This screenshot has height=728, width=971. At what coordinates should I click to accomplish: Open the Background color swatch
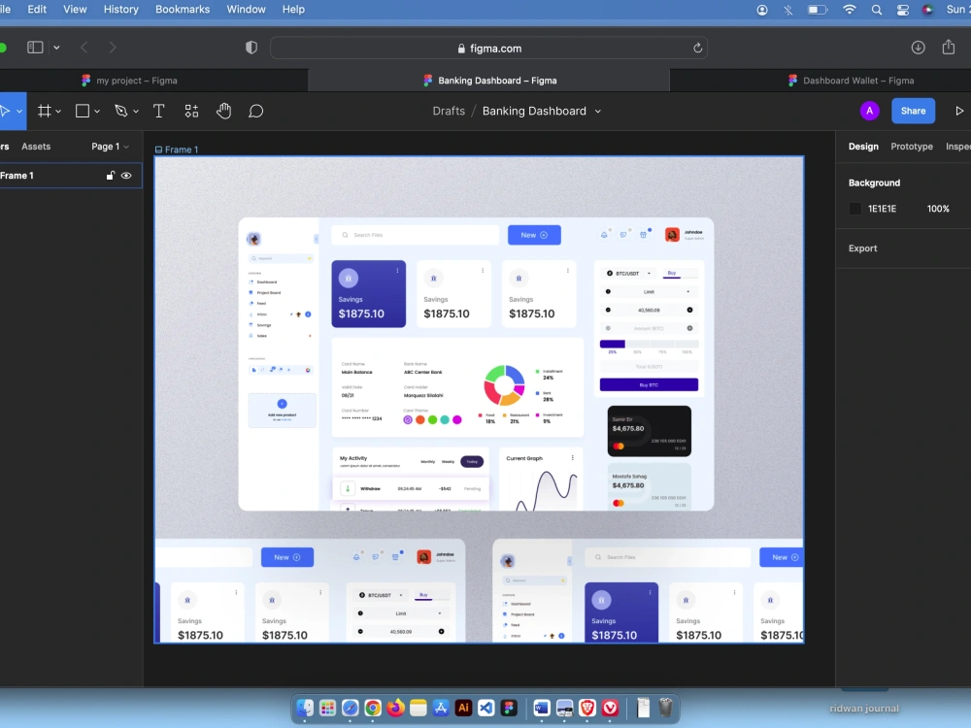point(854,208)
